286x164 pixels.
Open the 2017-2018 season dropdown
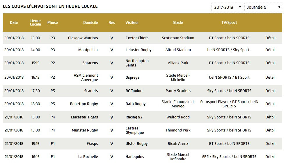(227, 7)
